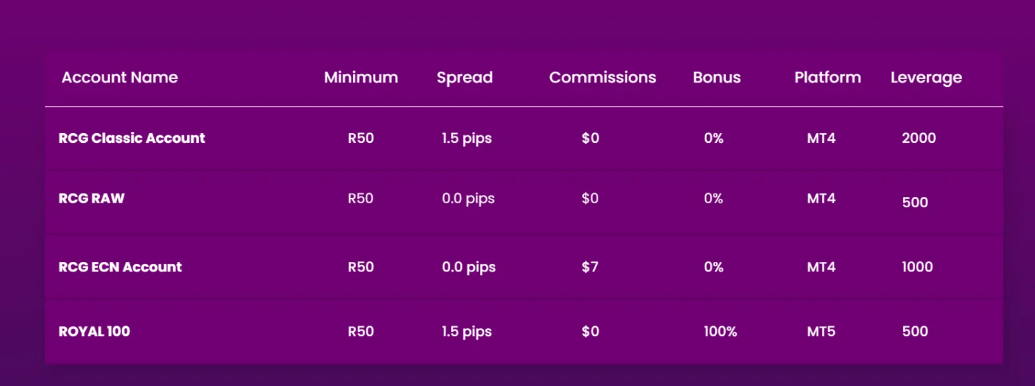This screenshot has height=386, width=1035.
Task: Click the Minimum column header
Action: click(361, 78)
